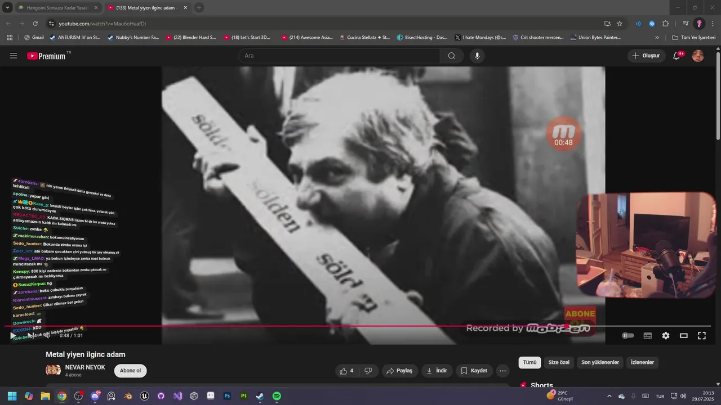This screenshot has height=405, width=721.
Task: Open the Windows Start menu
Action: click(12, 396)
